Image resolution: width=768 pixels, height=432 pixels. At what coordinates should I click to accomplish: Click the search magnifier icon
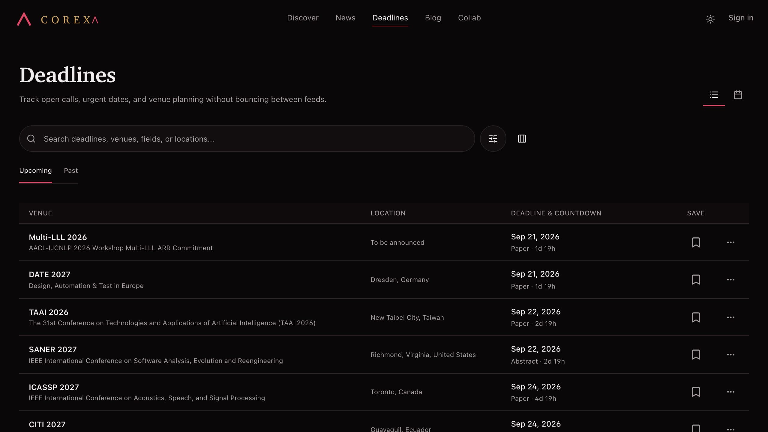[31, 139]
